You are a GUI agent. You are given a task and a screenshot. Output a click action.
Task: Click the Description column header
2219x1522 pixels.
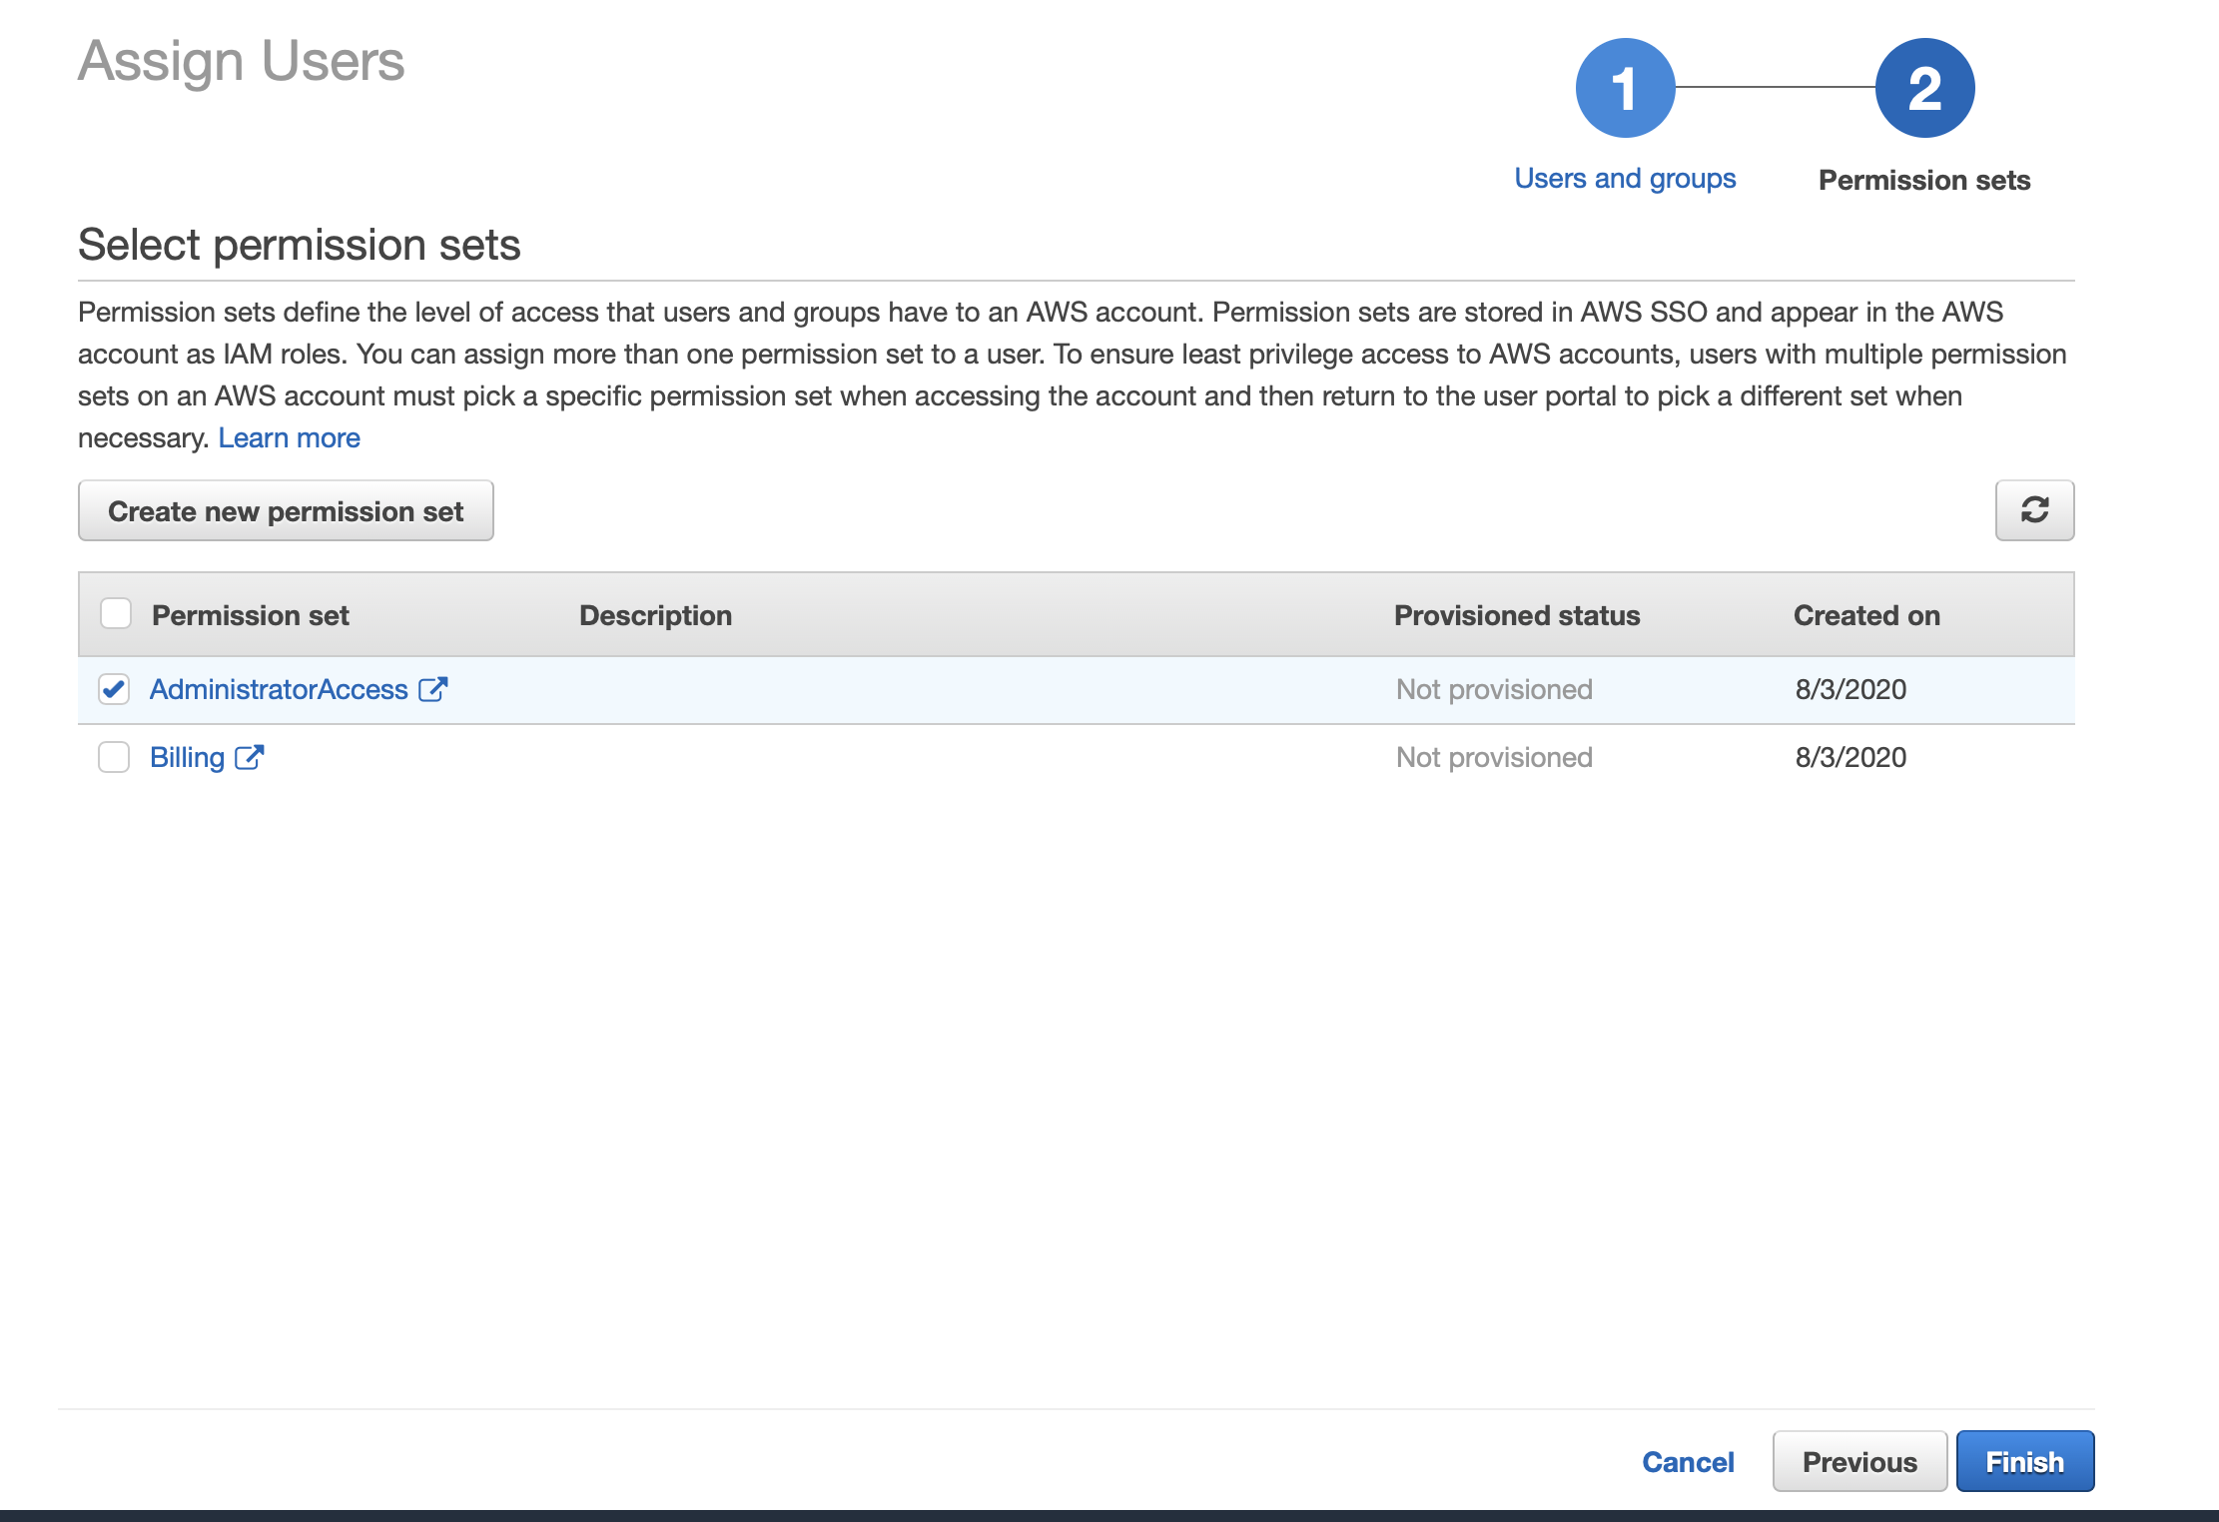(x=655, y=615)
